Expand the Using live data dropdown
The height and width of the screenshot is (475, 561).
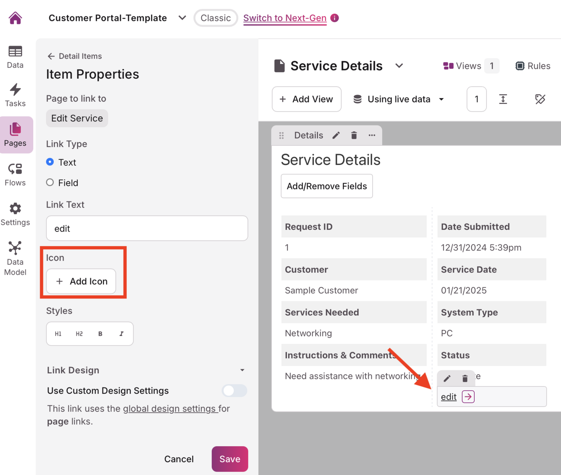[x=441, y=99]
